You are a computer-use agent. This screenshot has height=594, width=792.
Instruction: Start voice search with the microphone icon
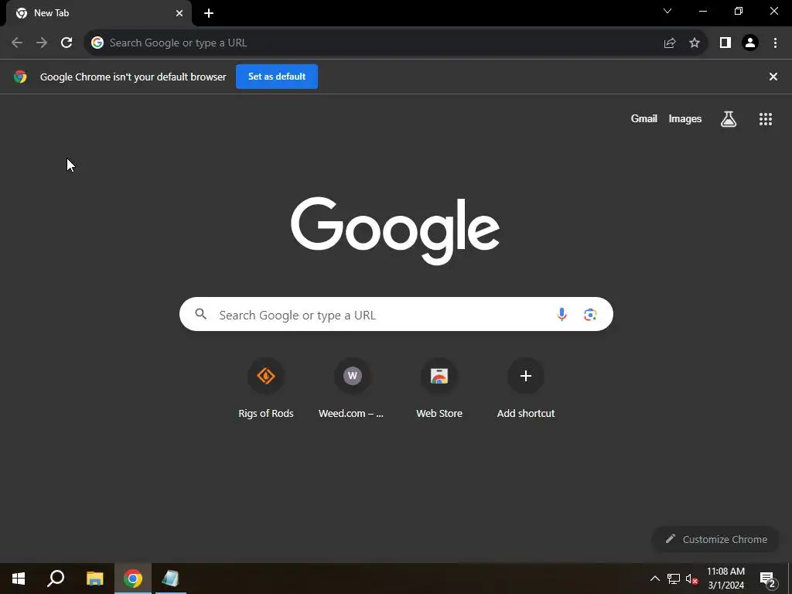(562, 314)
